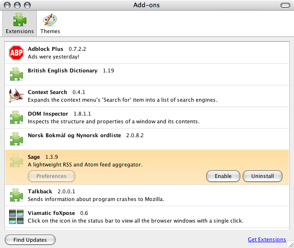Click the 'lightweight RSS and Atom' description
The width and height of the screenshot is (294, 248).
click(85, 165)
